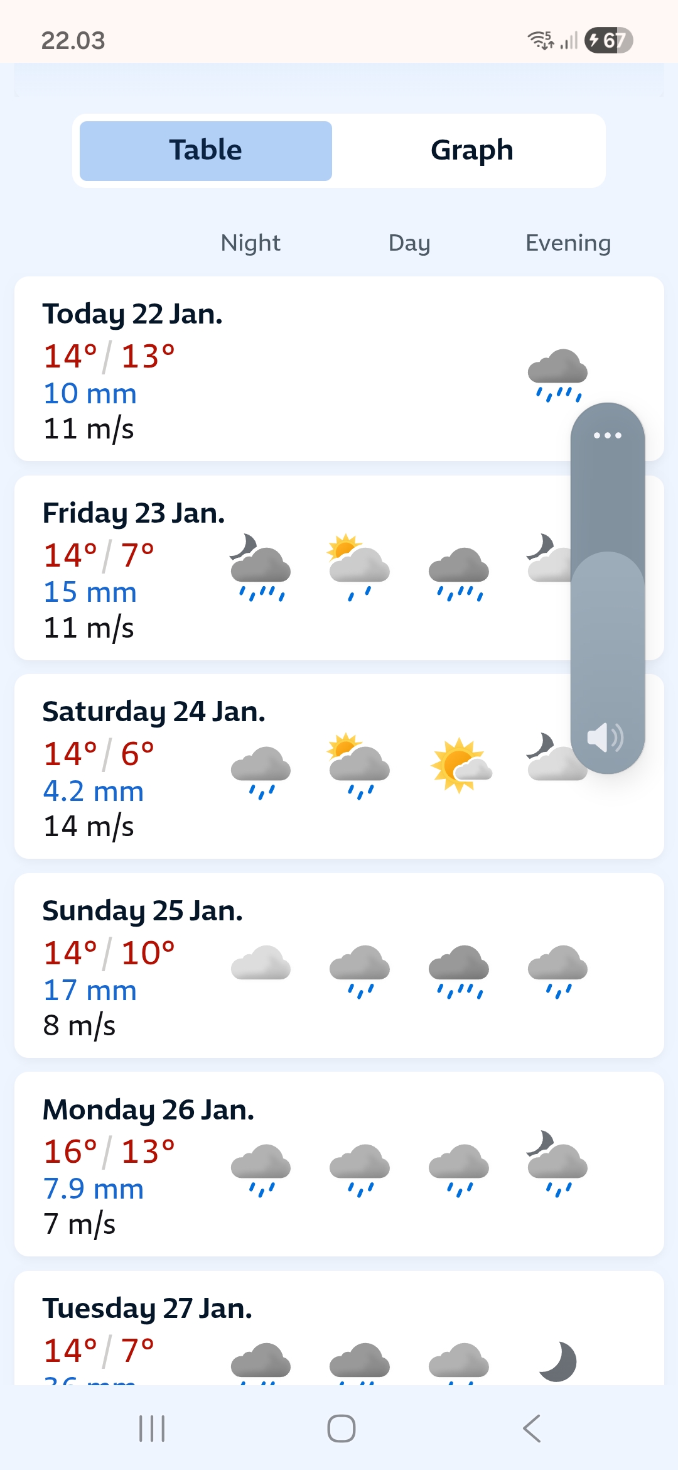
Task: Tap Monday's evening moon rain icon
Action: (557, 1163)
